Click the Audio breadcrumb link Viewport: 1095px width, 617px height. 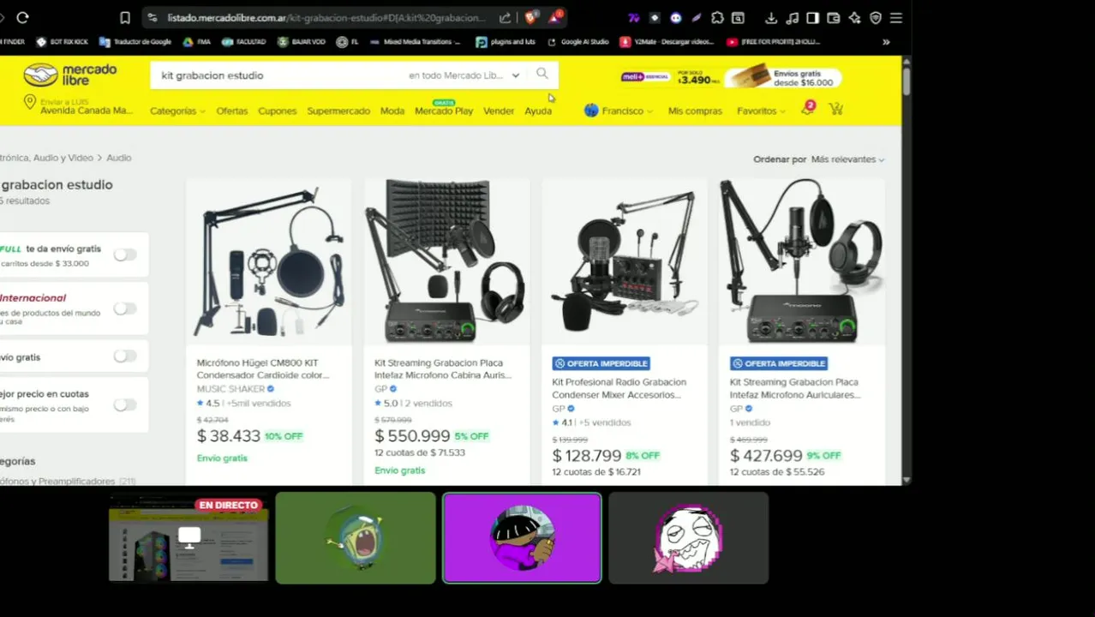click(119, 158)
